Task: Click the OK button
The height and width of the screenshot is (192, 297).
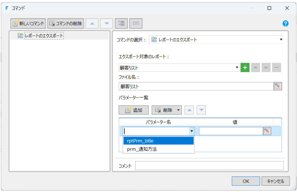Action: 246,181
